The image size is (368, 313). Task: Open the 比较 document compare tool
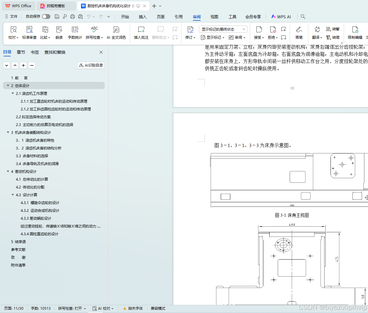(45, 32)
